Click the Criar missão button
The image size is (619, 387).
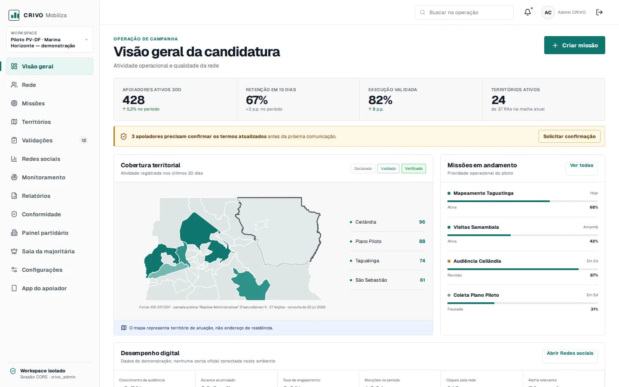(x=574, y=45)
